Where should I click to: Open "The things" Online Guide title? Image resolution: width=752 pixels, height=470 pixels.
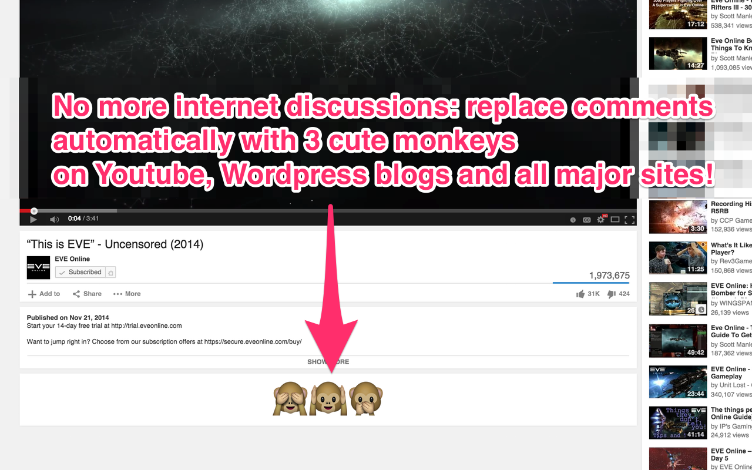[731, 414]
